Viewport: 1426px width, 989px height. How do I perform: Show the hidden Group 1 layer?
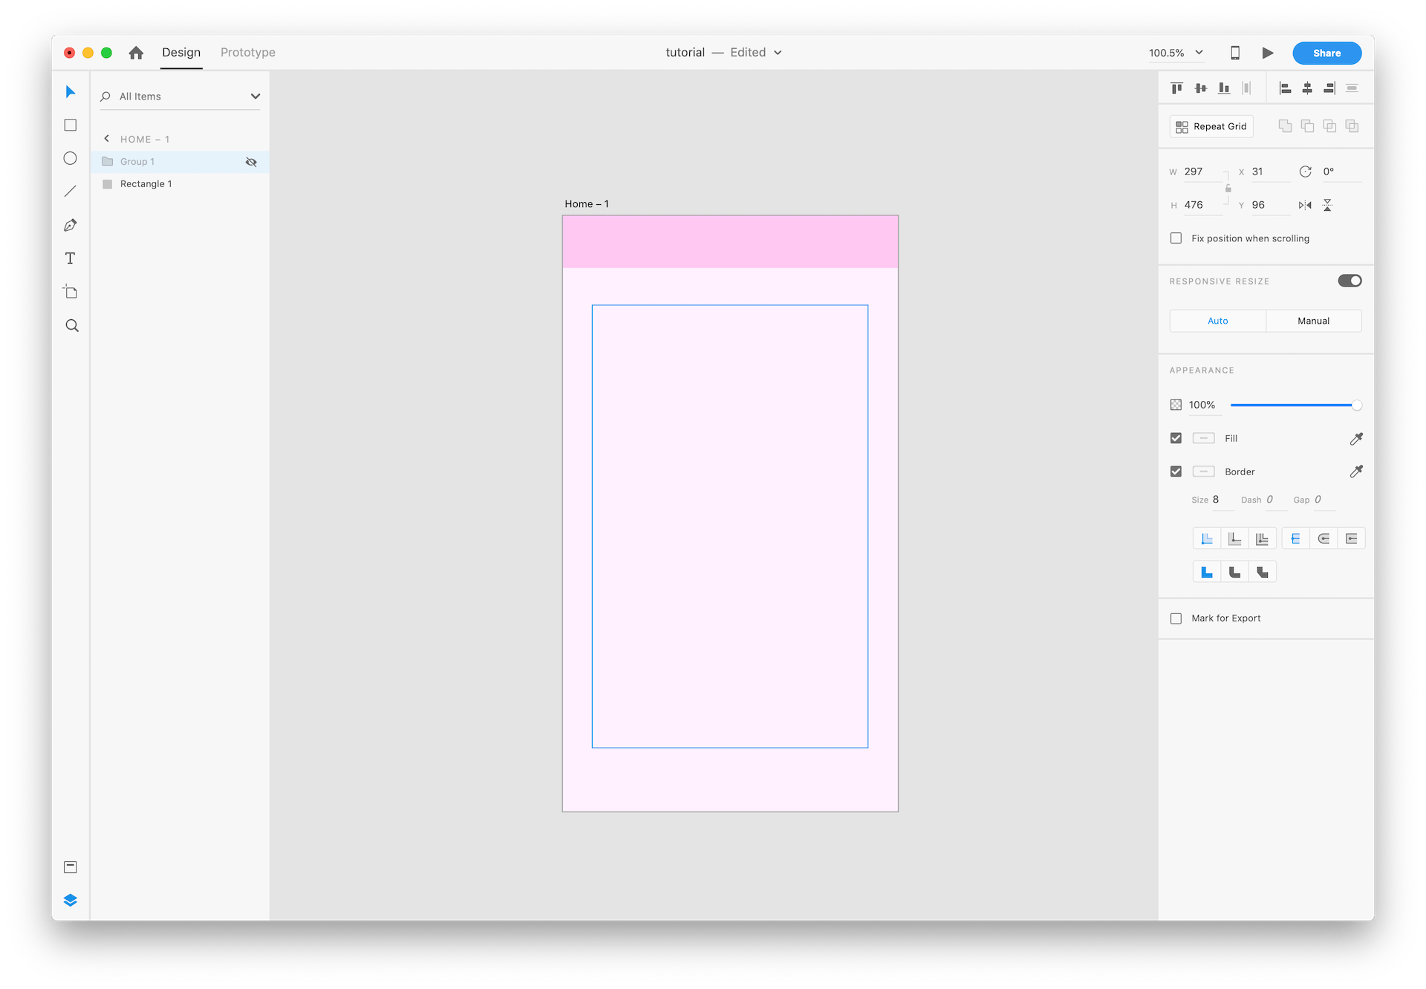point(251,162)
